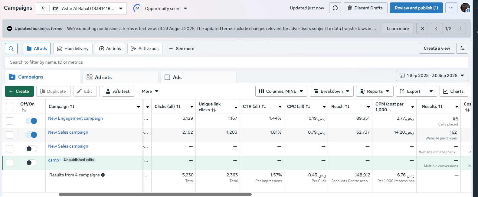Turn off the New Engagement campaign toggle
The width and height of the screenshot is (478, 197).
click(31, 121)
